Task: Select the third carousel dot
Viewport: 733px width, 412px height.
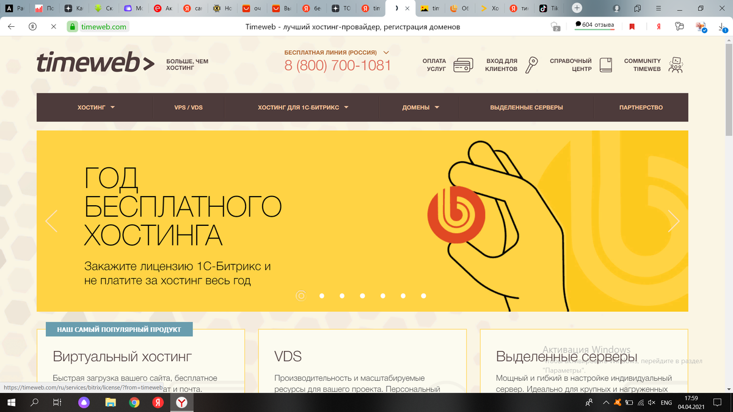Action: coord(341,295)
